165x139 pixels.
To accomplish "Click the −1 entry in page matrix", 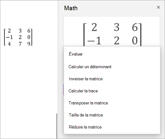I will (x=10, y=37).
